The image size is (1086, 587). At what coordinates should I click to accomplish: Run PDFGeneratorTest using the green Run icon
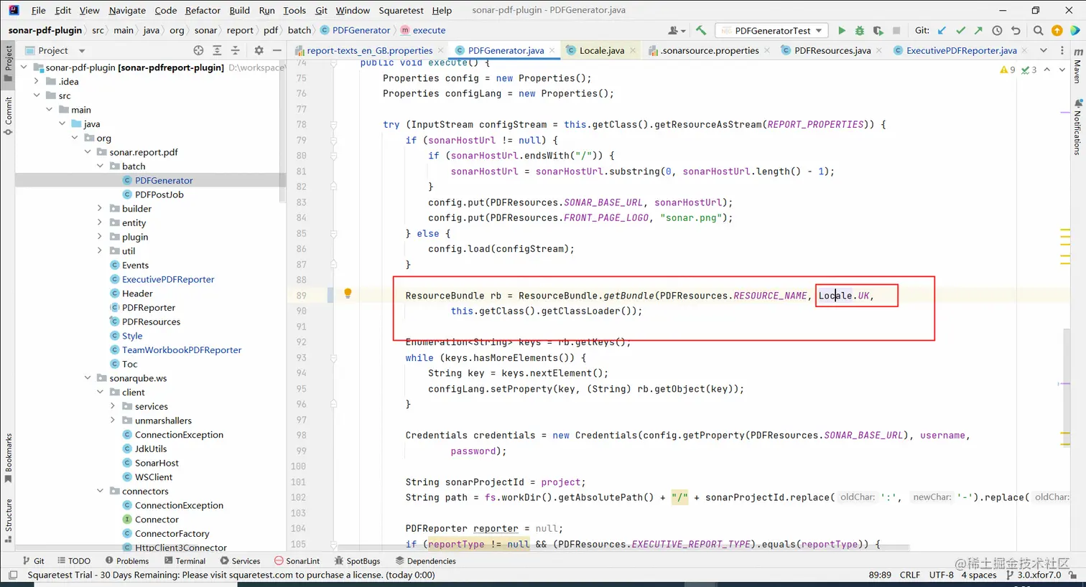pyautogui.click(x=841, y=30)
